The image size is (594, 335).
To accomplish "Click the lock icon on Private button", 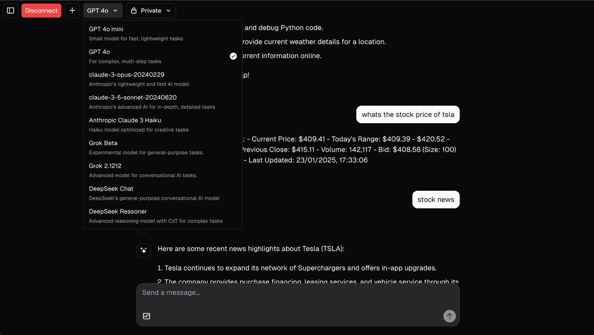I will [134, 11].
